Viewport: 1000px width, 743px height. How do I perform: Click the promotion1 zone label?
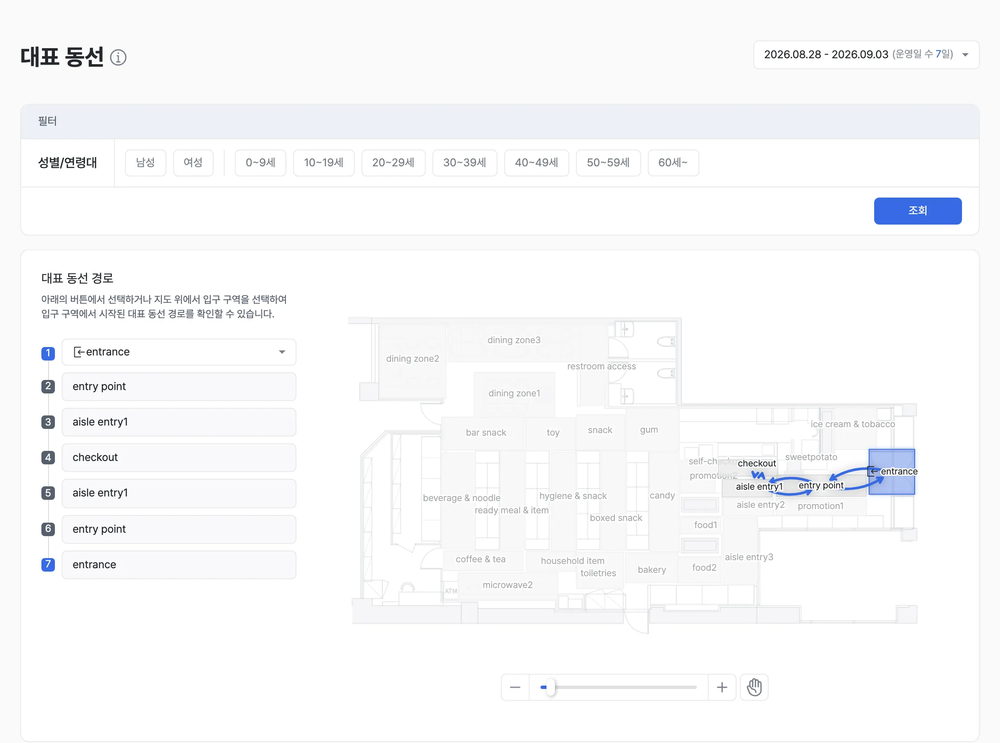tap(820, 506)
